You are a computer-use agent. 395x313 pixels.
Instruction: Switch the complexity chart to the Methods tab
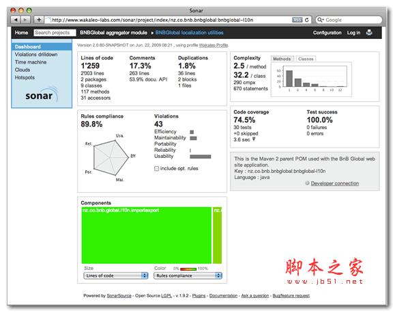(282, 59)
